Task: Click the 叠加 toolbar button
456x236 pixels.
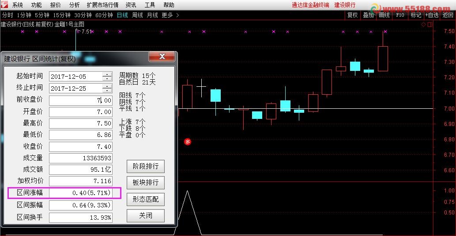Action: tap(368, 15)
